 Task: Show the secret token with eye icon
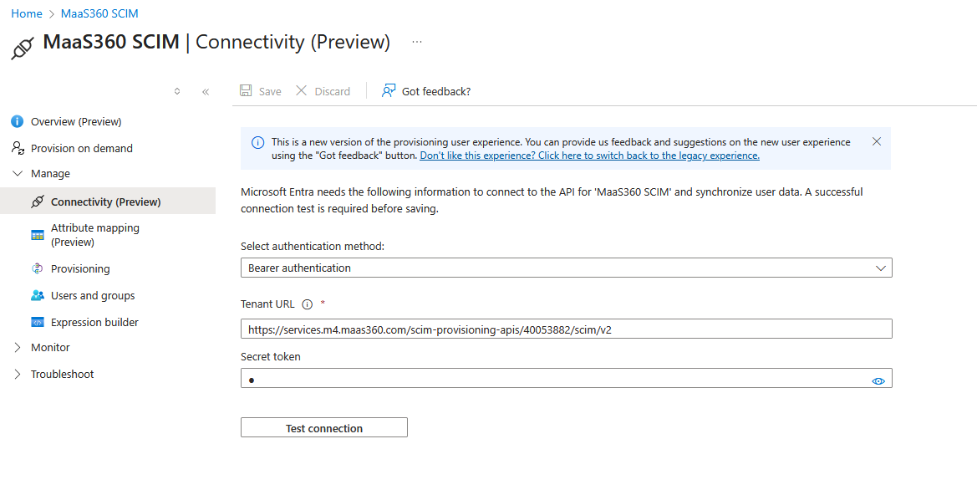(x=878, y=380)
